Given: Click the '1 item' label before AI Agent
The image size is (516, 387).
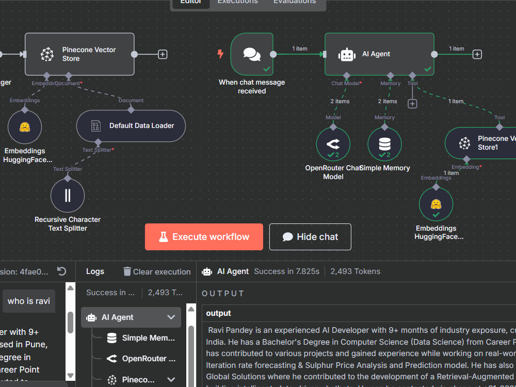Looking at the screenshot, I should click(x=300, y=49).
